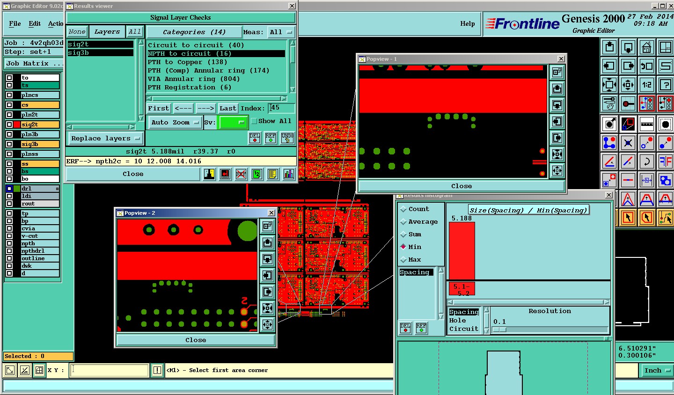This screenshot has height=395, width=674.
Task: Select the Average radio option
Action: [403, 222]
